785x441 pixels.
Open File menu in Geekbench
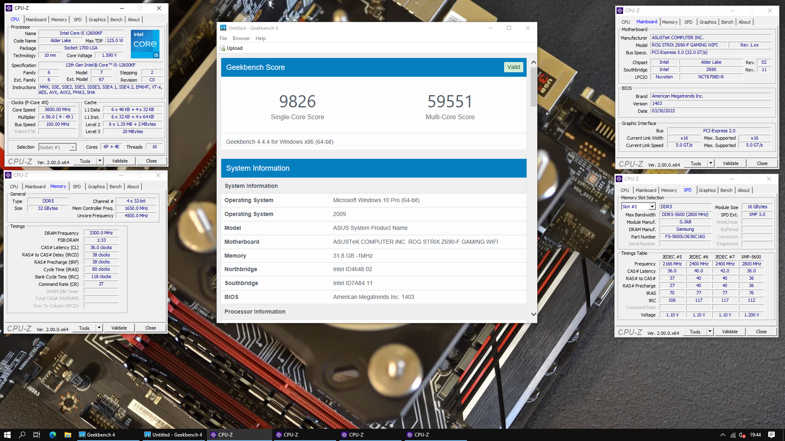coord(223,38)
